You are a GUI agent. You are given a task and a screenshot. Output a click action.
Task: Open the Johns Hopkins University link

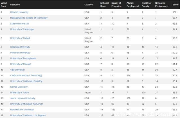[x=22, y=98]
